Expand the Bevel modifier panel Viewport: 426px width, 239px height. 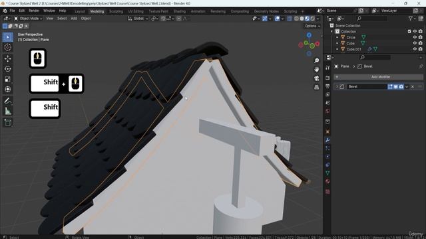coord(337,87)
